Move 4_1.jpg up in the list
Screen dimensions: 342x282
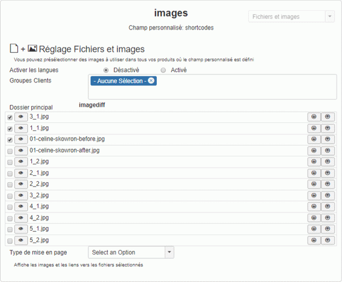point(327,207)
